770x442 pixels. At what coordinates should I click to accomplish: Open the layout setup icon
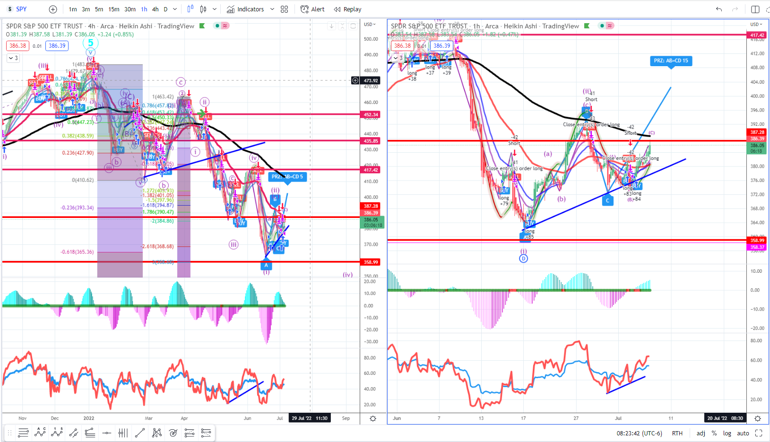tap(755, 9)
